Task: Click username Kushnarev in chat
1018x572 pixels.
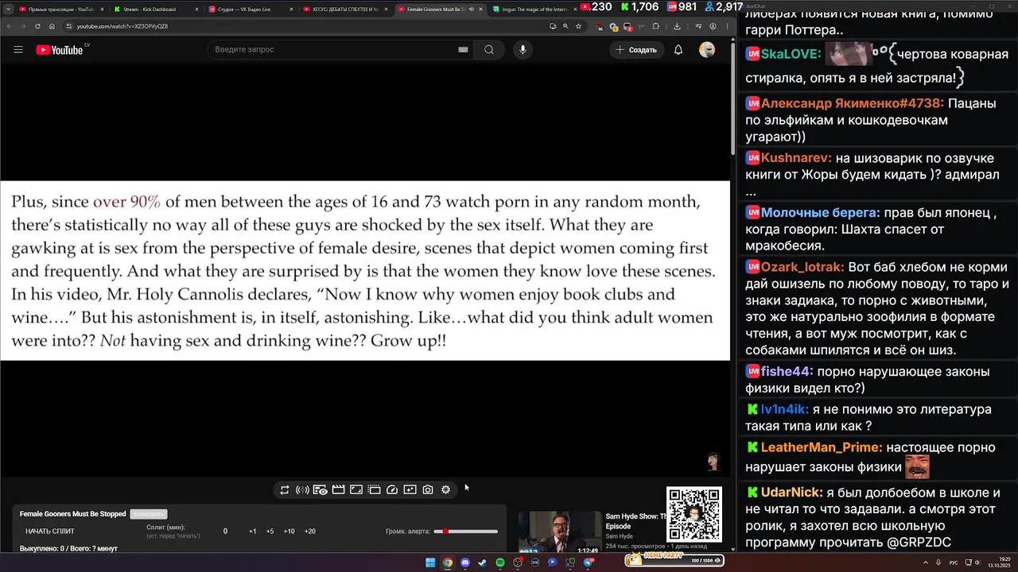Action: (796, 158)
